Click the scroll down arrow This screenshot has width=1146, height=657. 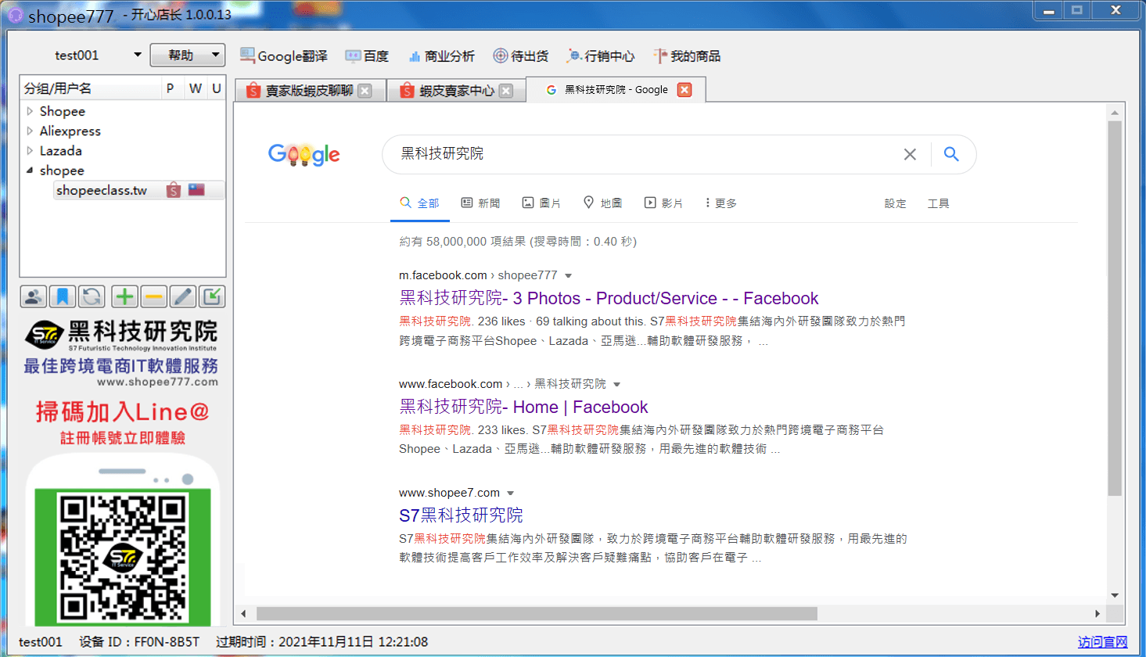(x=1115, y=595)
